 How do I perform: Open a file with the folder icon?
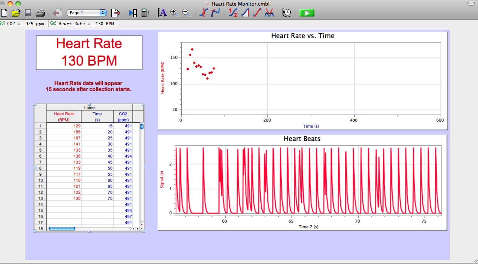[16, 13]
